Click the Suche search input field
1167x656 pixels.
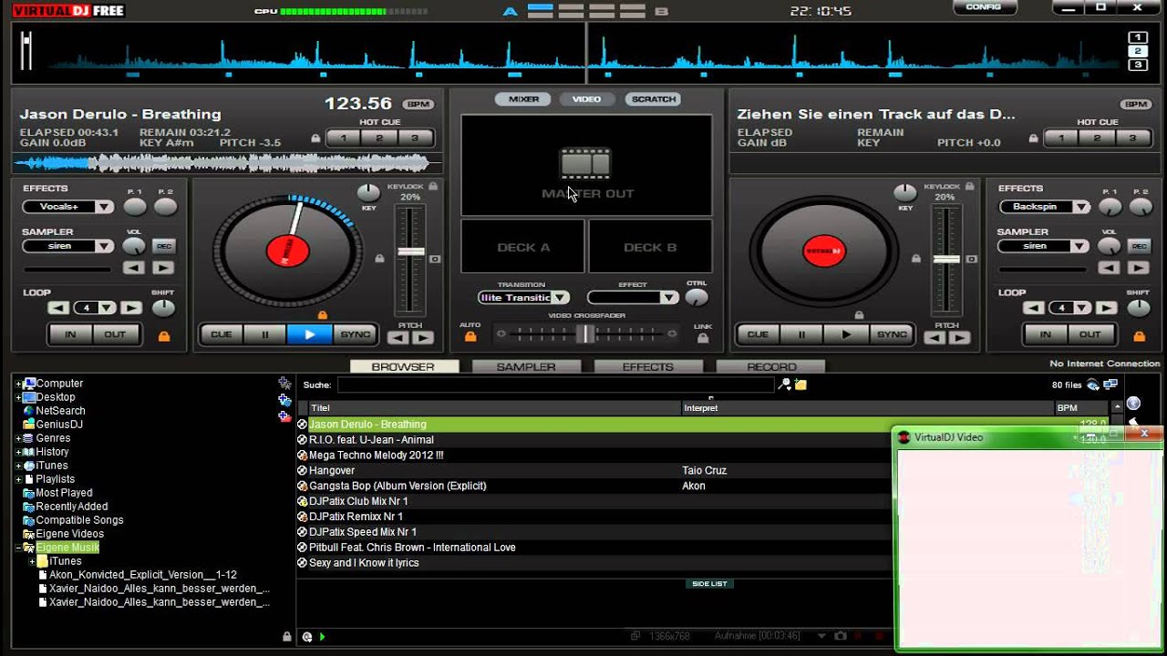[x=555, y=384]
